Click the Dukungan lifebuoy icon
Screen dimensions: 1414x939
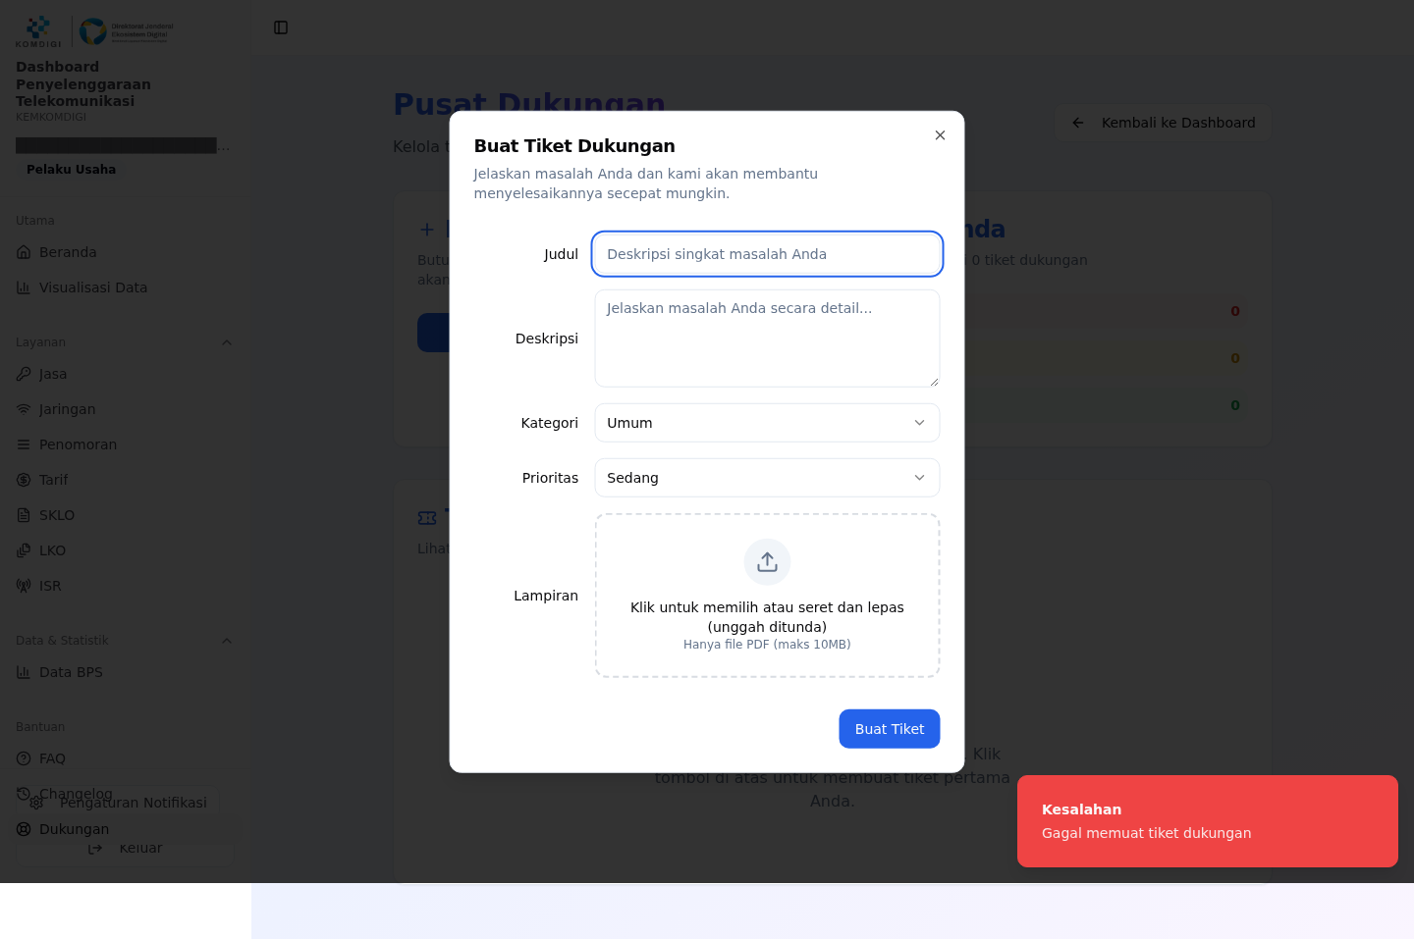click(24, 829)
